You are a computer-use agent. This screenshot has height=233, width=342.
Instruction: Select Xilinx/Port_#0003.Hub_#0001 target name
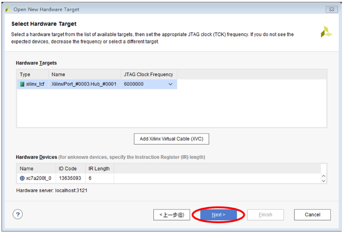[x=84, y=84]
